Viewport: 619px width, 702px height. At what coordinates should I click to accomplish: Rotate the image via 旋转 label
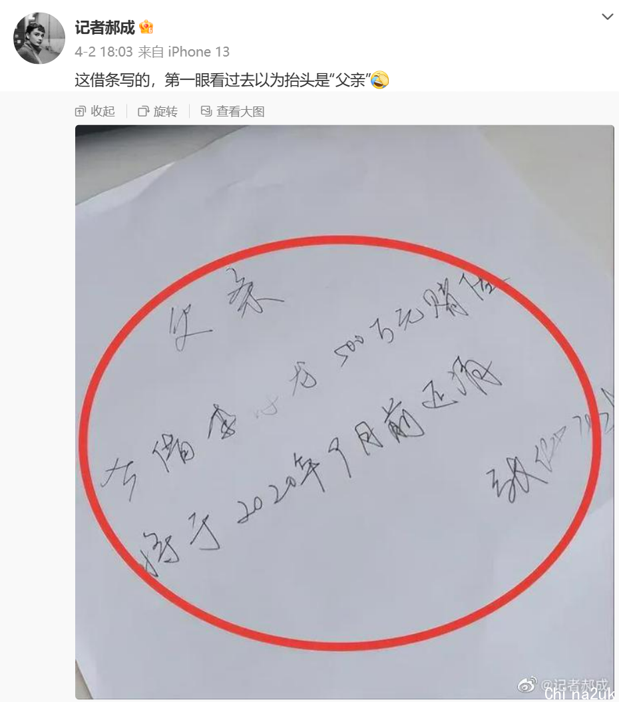click(x=165, y=111)
